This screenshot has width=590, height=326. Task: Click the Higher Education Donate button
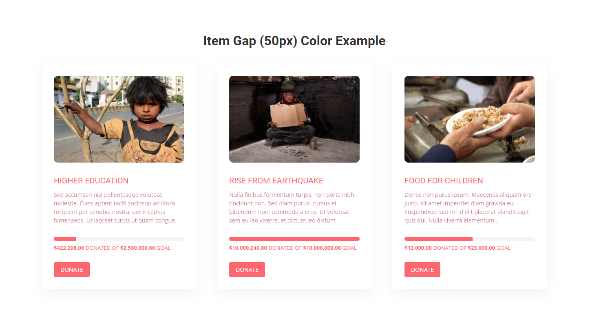[x=72, y=270]
